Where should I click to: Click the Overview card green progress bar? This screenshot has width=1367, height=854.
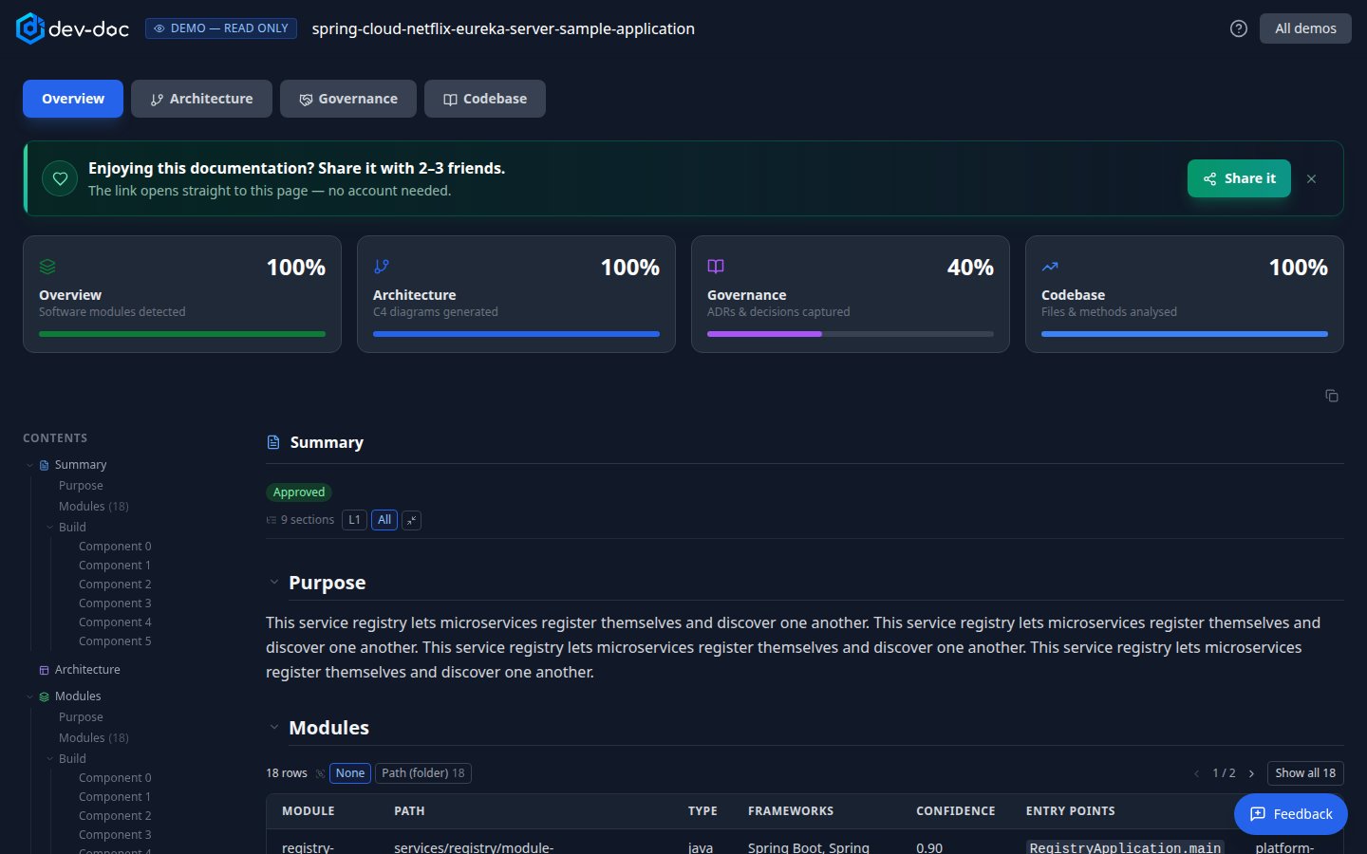182,334
